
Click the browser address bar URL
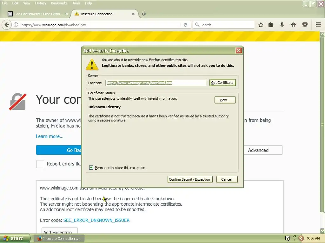[x=99, y=25]
